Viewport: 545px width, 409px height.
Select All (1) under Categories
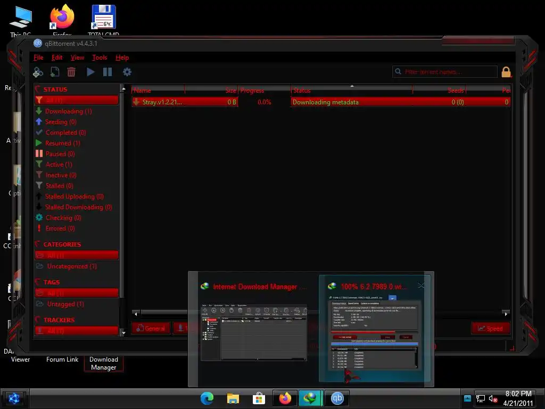77,255
